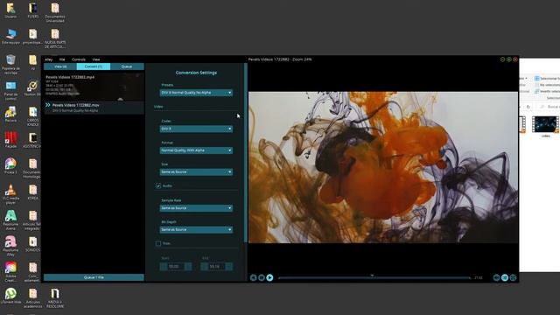This screenshot has height=315, width=560.
Task: Switch to the View tab
Action: point(60,66)
